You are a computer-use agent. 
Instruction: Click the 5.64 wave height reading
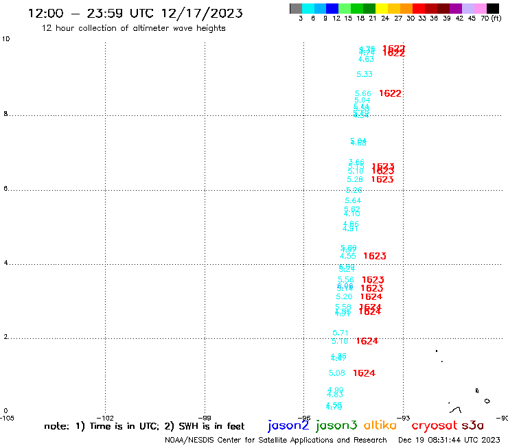[353, 201]
